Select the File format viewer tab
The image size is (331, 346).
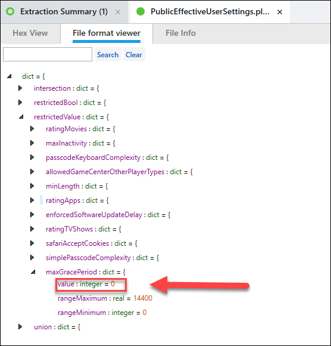click(x=107, y=33)
